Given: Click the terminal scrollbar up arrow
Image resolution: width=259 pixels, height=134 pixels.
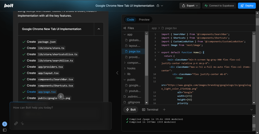Looking at the screenshot, I should 254,116.
